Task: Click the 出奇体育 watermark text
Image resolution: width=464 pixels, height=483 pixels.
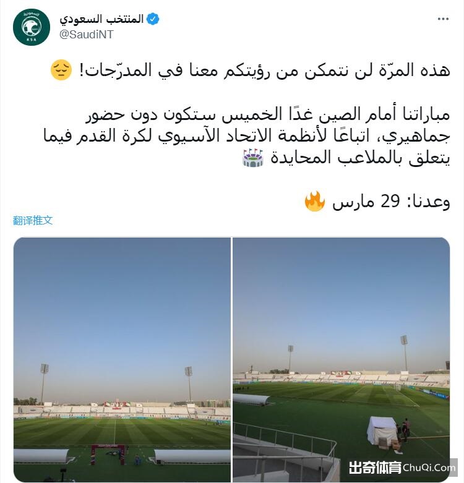Action: [375, 468]
